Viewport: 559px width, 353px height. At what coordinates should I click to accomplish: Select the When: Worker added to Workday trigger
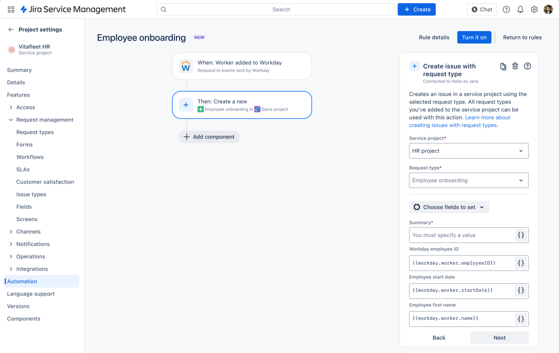(242, 66)
